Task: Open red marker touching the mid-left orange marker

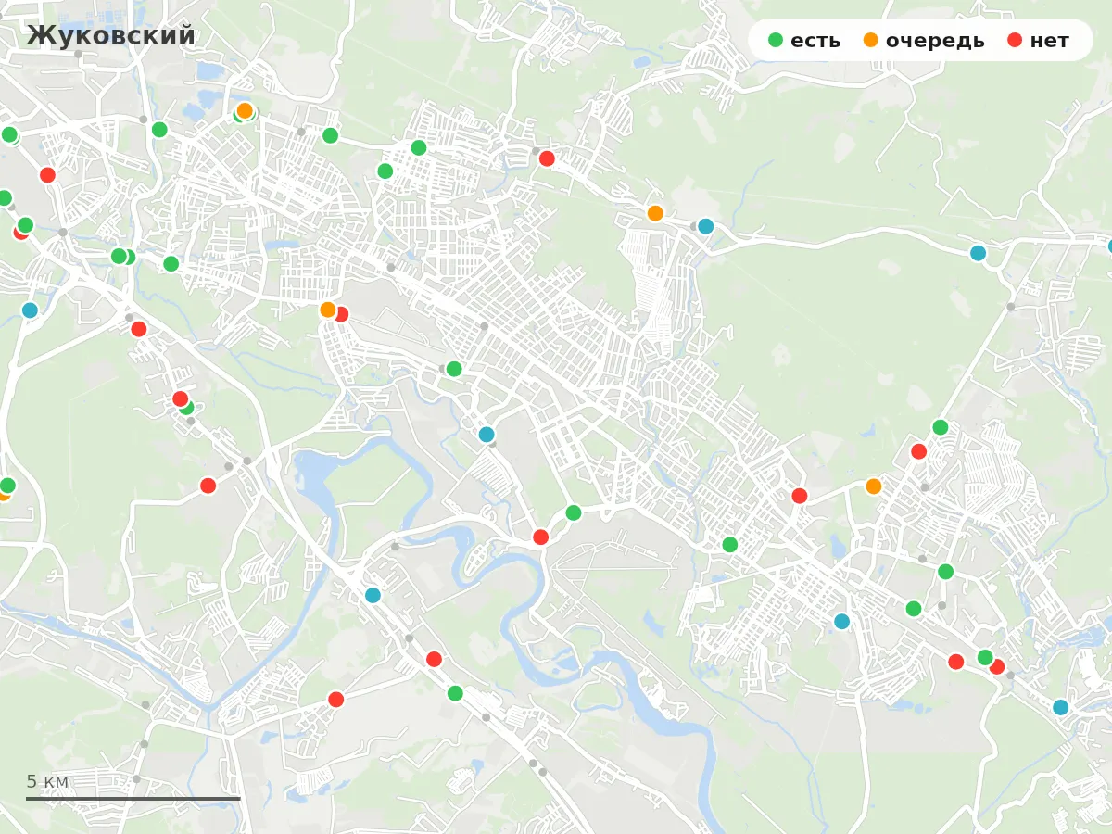Action: (x=341, y=314)
